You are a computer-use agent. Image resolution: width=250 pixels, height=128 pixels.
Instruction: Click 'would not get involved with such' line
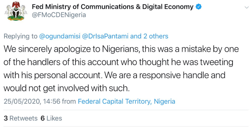coord(67,88)
